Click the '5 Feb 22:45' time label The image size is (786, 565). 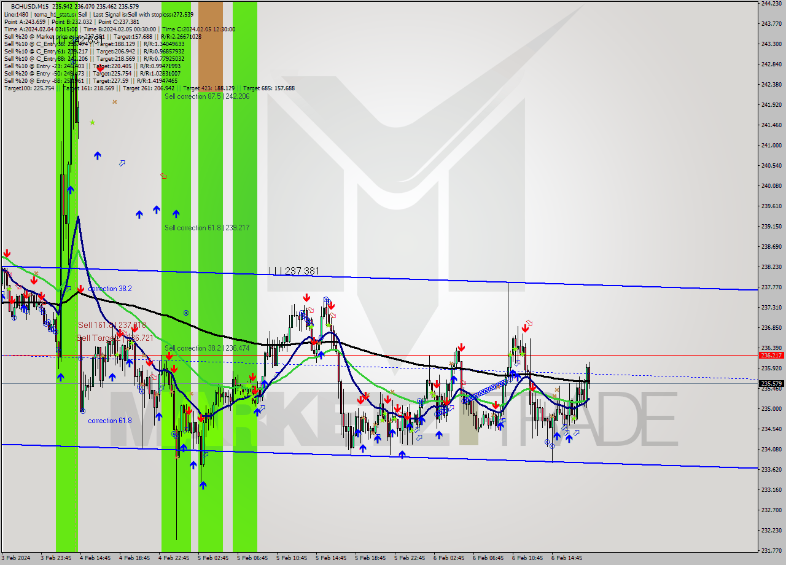point(410,558)
